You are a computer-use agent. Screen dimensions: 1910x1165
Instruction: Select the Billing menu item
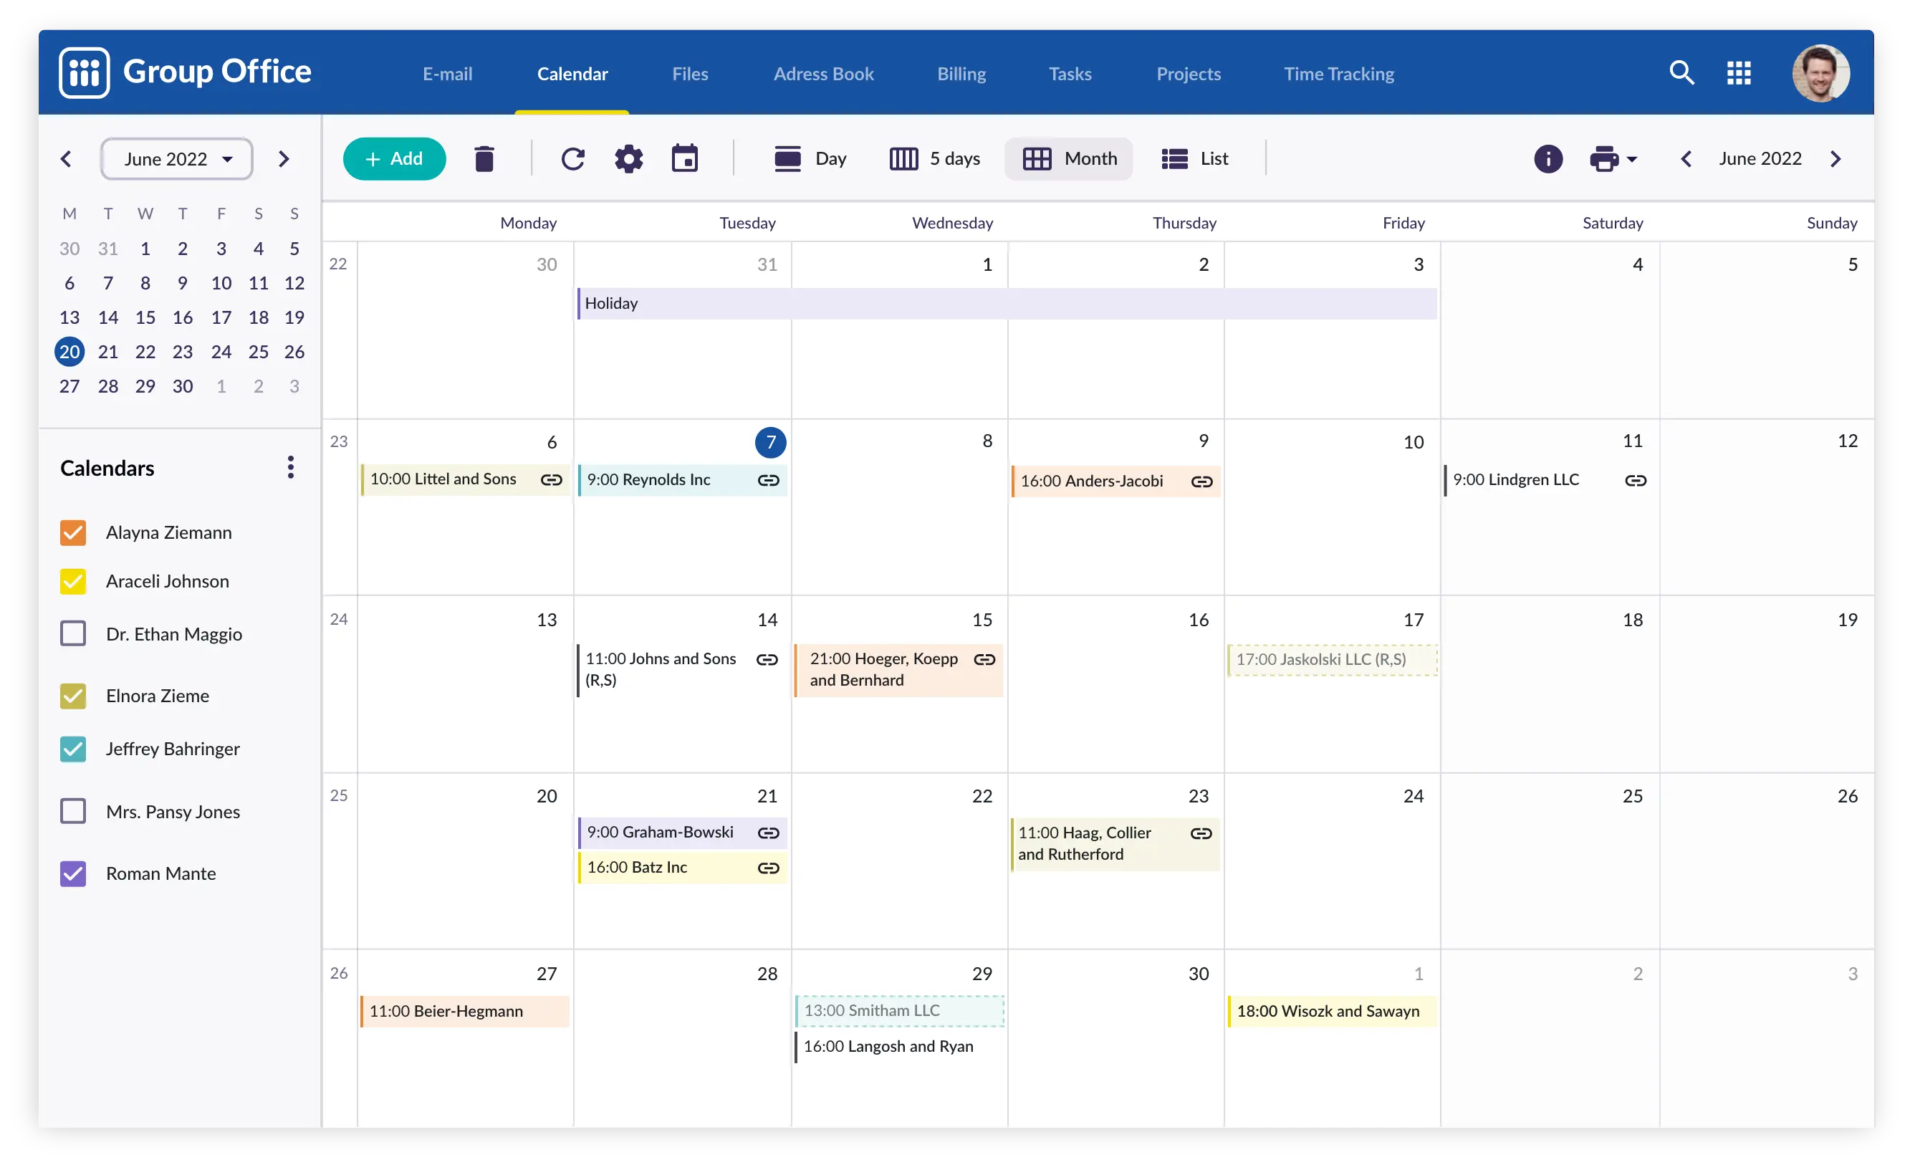click(x=962, y=72)
